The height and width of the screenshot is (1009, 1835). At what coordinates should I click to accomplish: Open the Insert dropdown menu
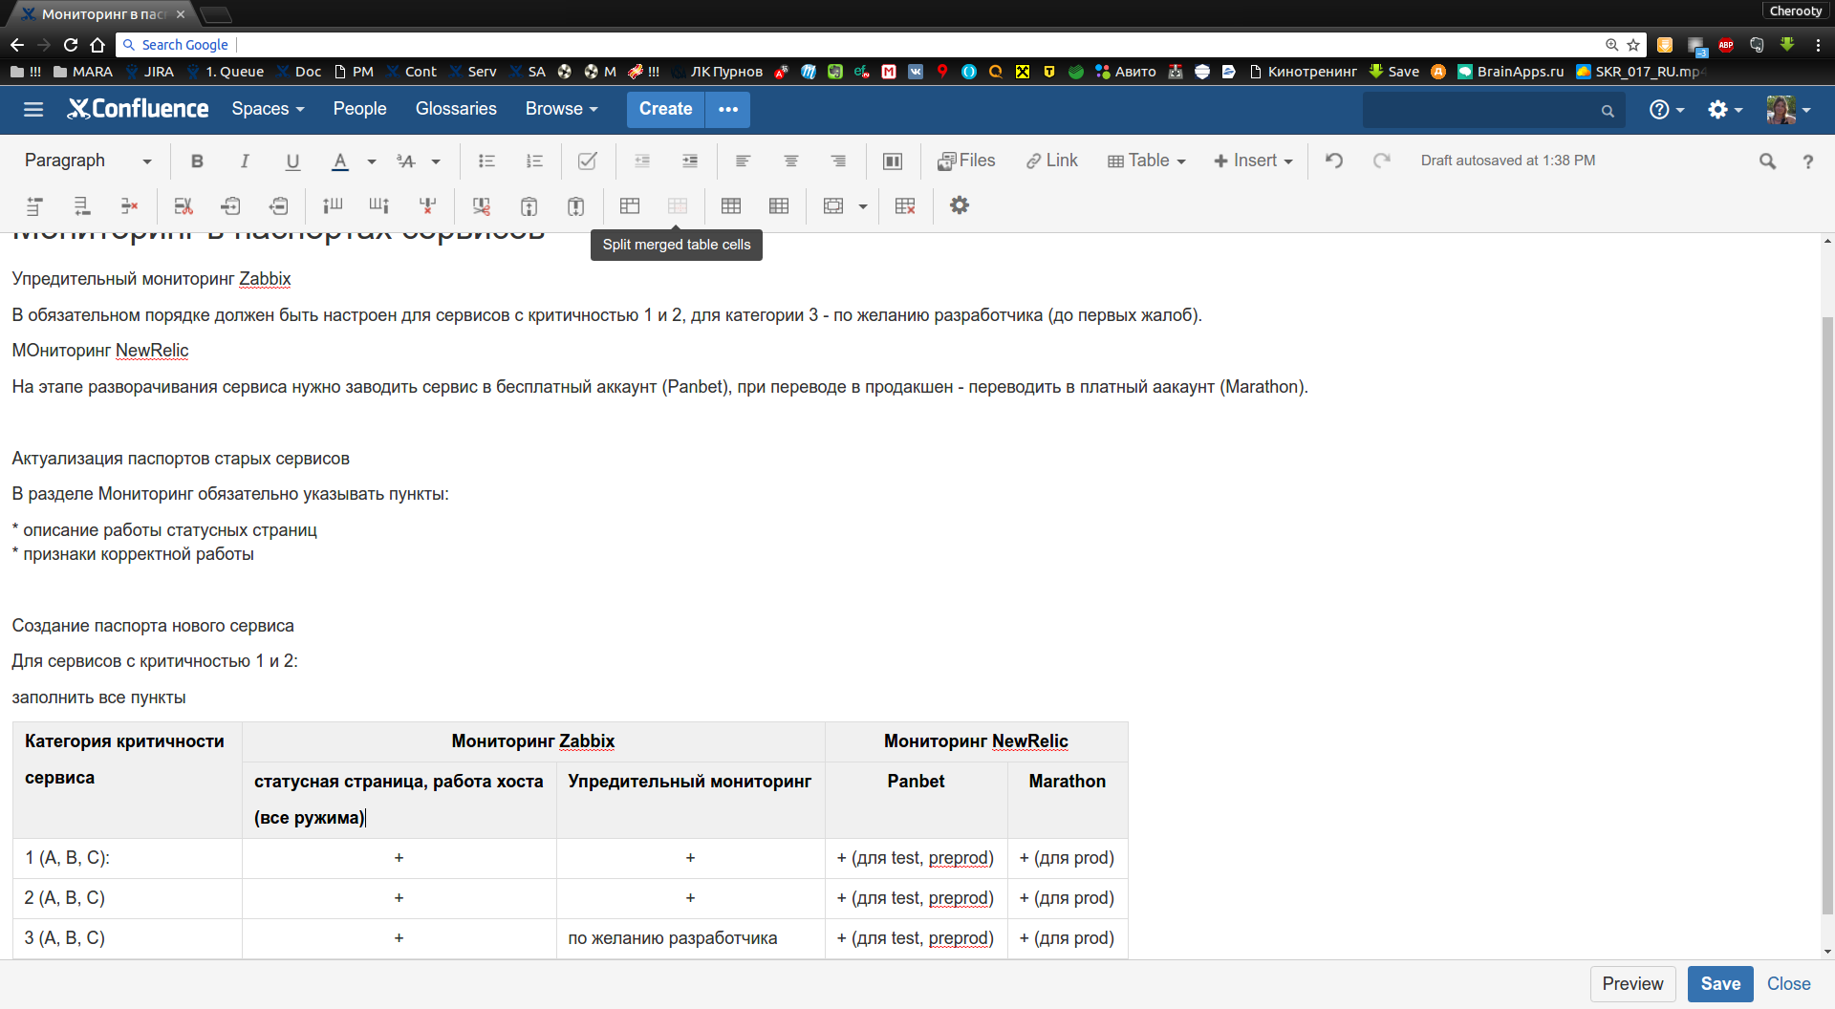tap(1253, 161)
